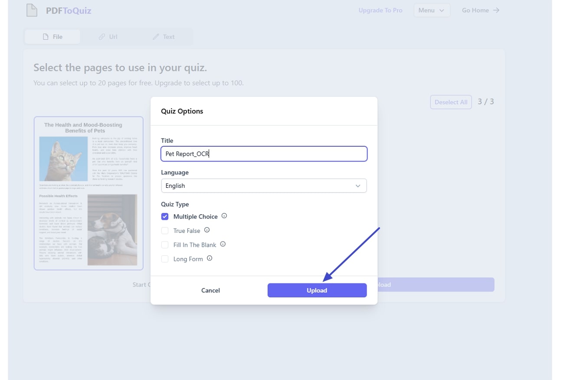Click the info icon next to Multiple Choice
Image resolution: width=564 pixels, height=380 pixels.
tap(224, 216)
